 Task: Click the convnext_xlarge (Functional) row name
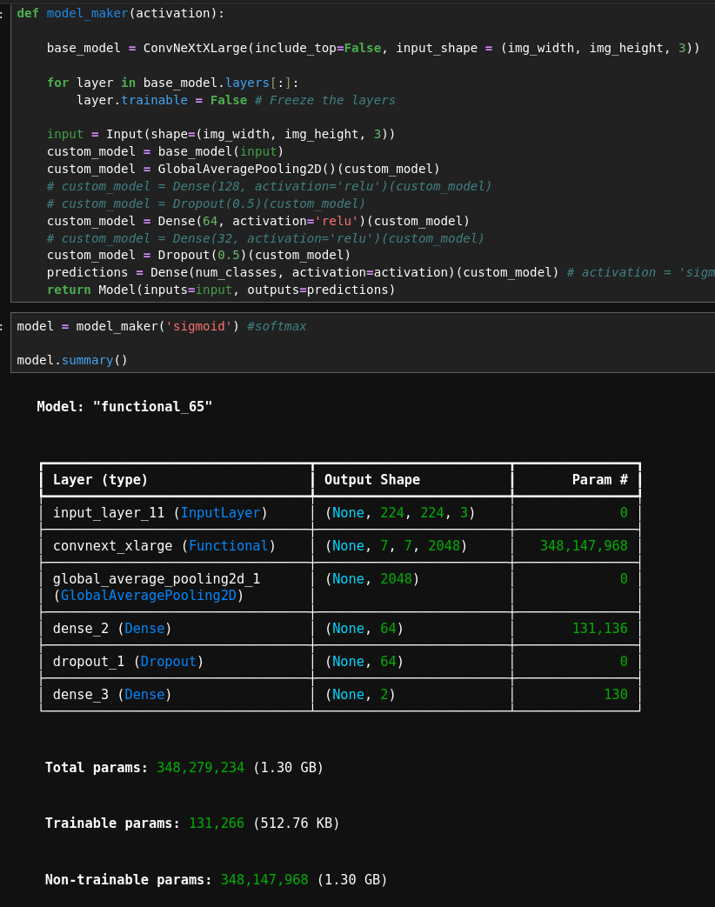point(164,545)
